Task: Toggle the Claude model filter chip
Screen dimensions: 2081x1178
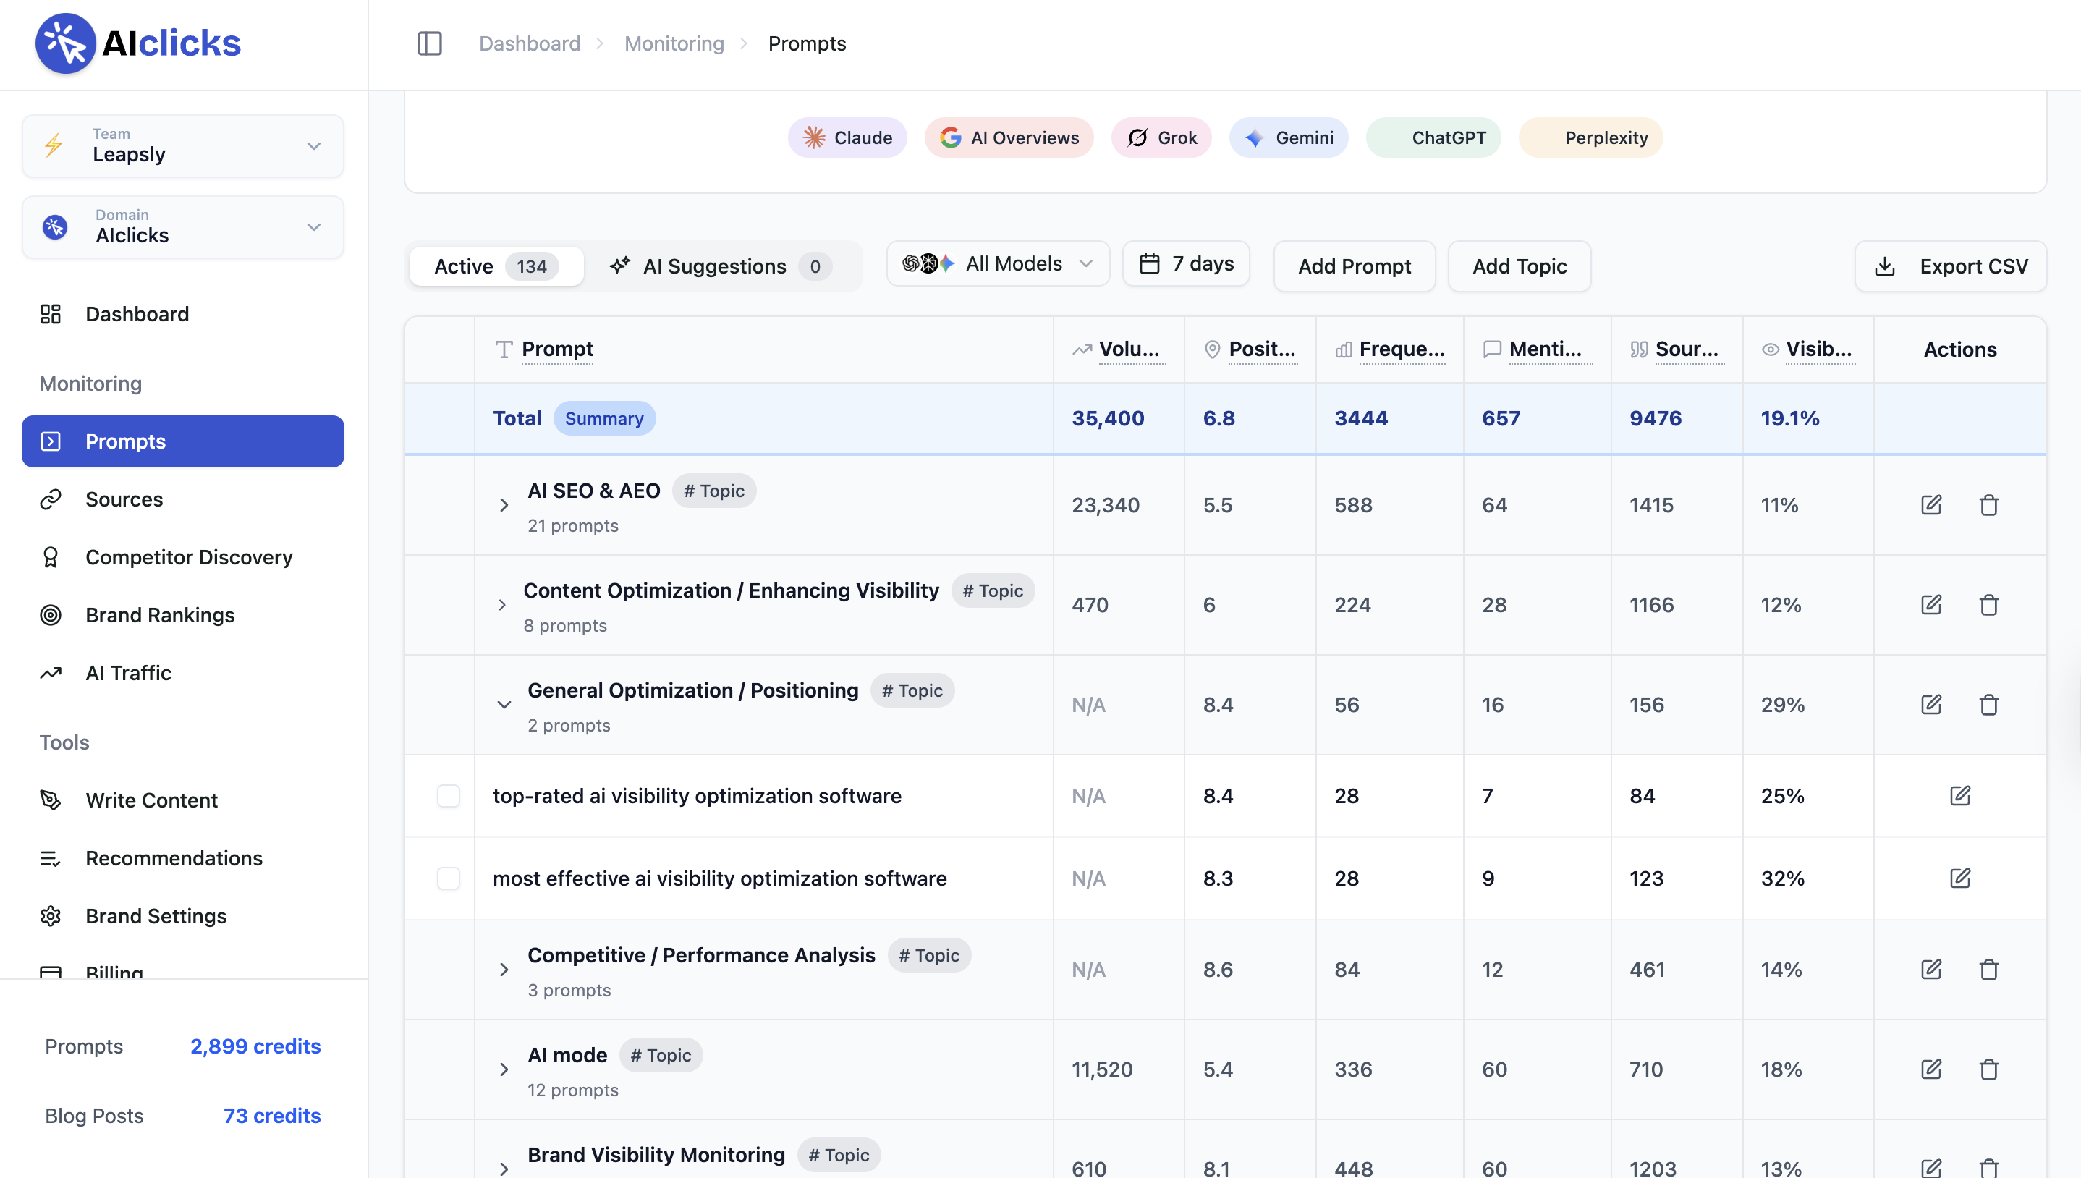Action: [x=847, y=137]
